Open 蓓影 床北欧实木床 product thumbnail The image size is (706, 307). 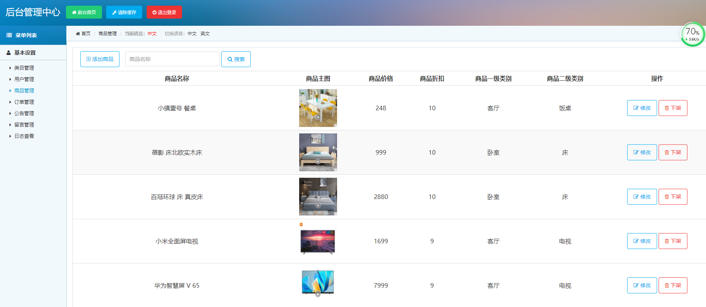coord(318,152)
